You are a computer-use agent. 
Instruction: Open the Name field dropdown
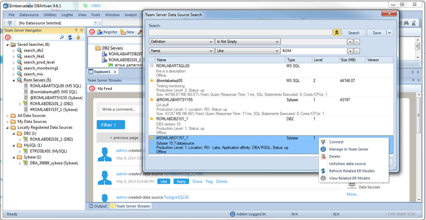[x=211, y=51]
